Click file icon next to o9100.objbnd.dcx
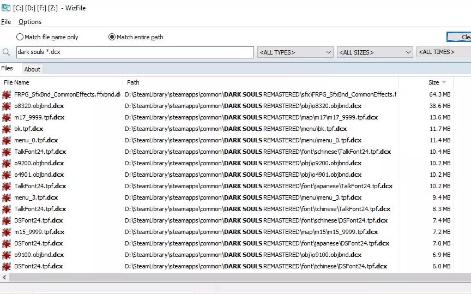 7,255
